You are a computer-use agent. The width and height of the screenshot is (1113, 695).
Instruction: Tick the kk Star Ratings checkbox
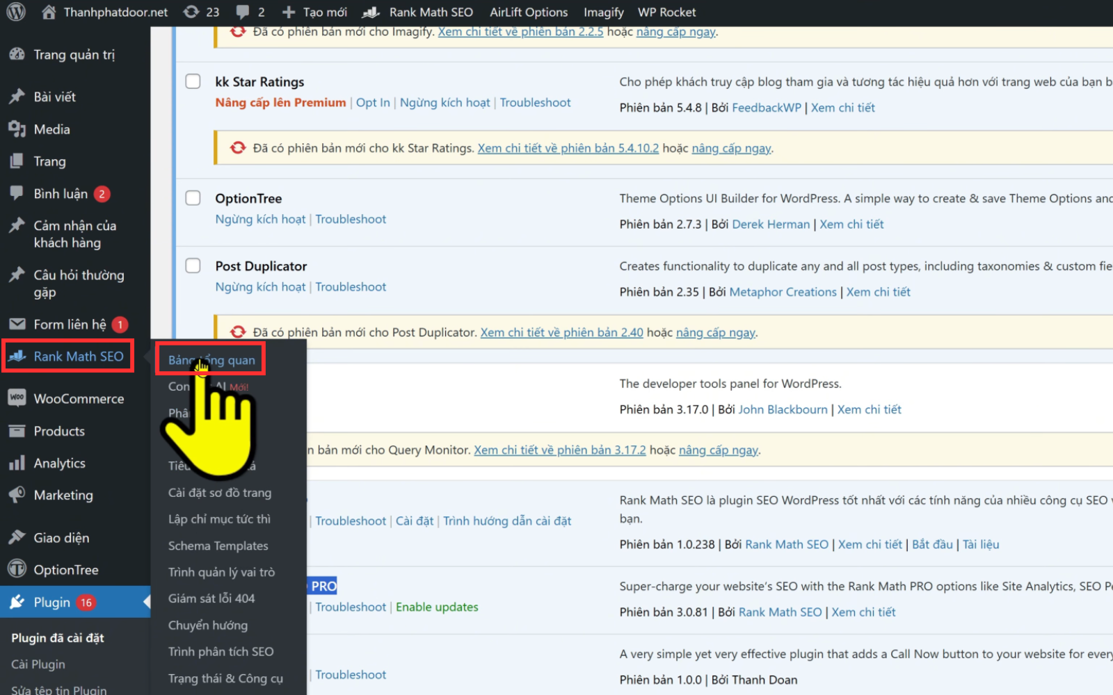[193, 81]
